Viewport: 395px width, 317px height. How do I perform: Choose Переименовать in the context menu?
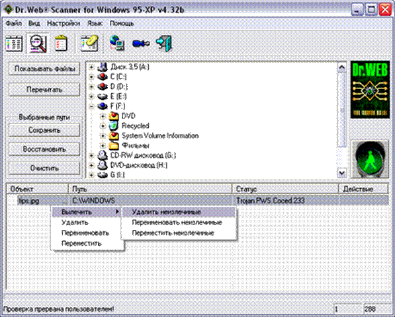coord(85,233)
